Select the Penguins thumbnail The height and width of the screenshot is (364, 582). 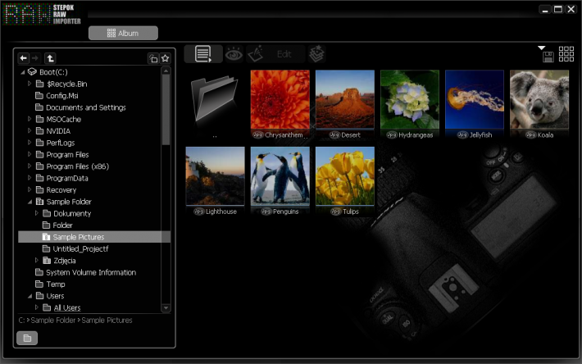(x=280, y=176)
